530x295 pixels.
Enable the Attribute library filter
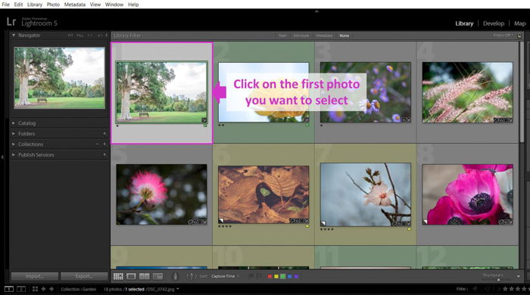click(x=301, y=36)
